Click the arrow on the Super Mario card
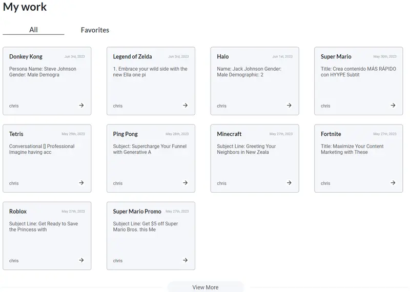This screenshot has height=292, width=410. click(x=393, y=106)
